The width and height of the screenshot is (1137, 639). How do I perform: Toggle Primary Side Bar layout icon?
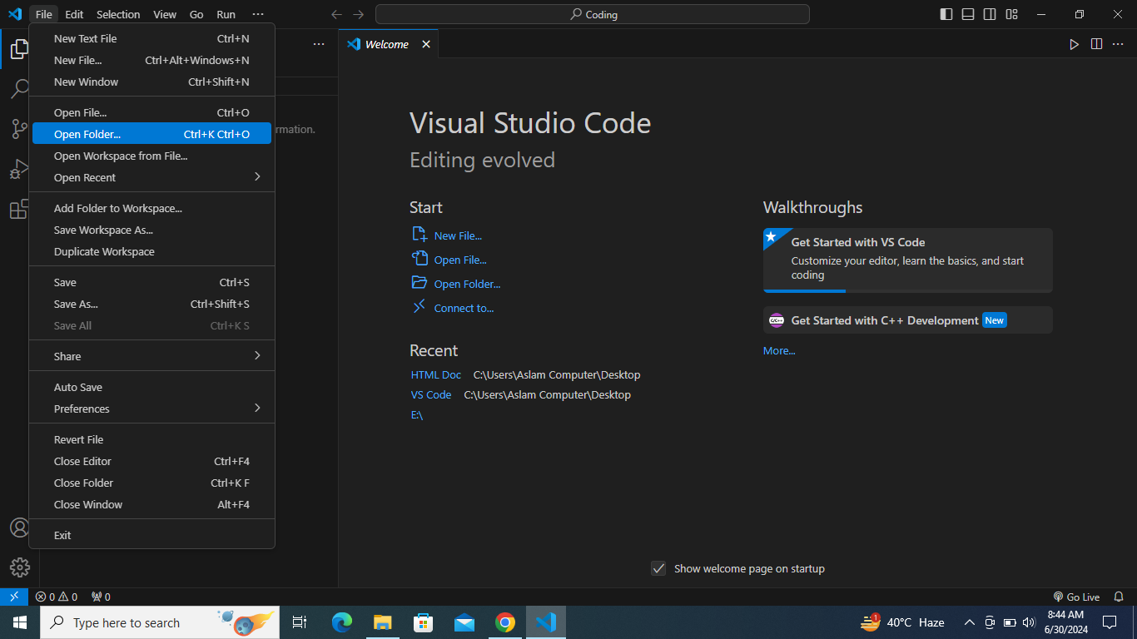point(946,14)
